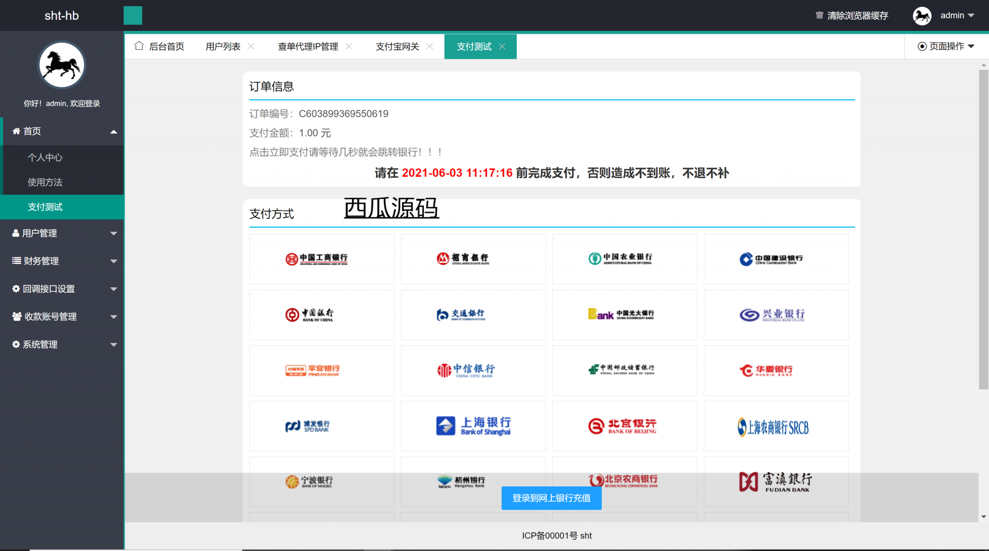Open 使用方法 in the sidebar

pyautogui.click(x=63, y=182)
